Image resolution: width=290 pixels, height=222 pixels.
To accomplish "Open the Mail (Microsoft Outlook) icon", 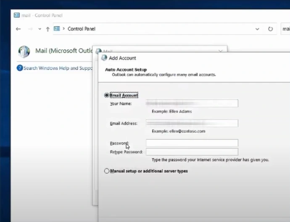I will pyautogui.click(x=24, y=51).
